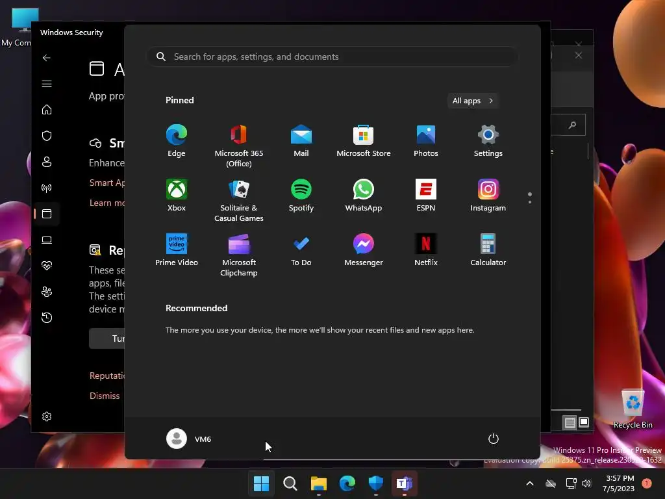Open the Calculator app
This screenshot has width=665, height=499.
[488, 250]
